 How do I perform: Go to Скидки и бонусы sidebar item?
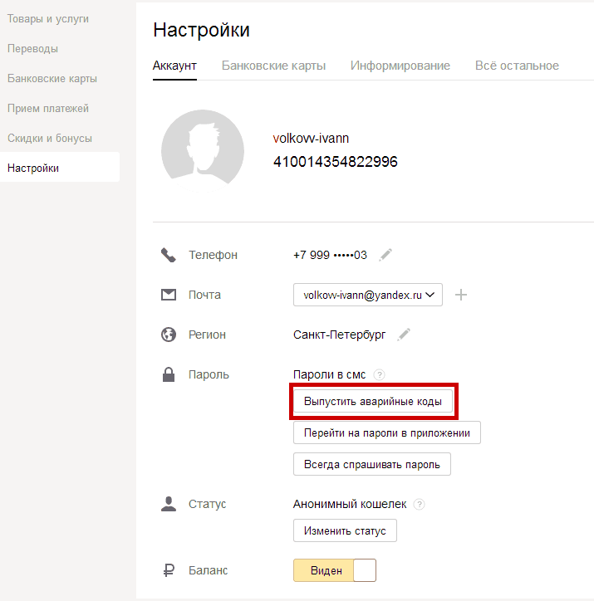50,138
